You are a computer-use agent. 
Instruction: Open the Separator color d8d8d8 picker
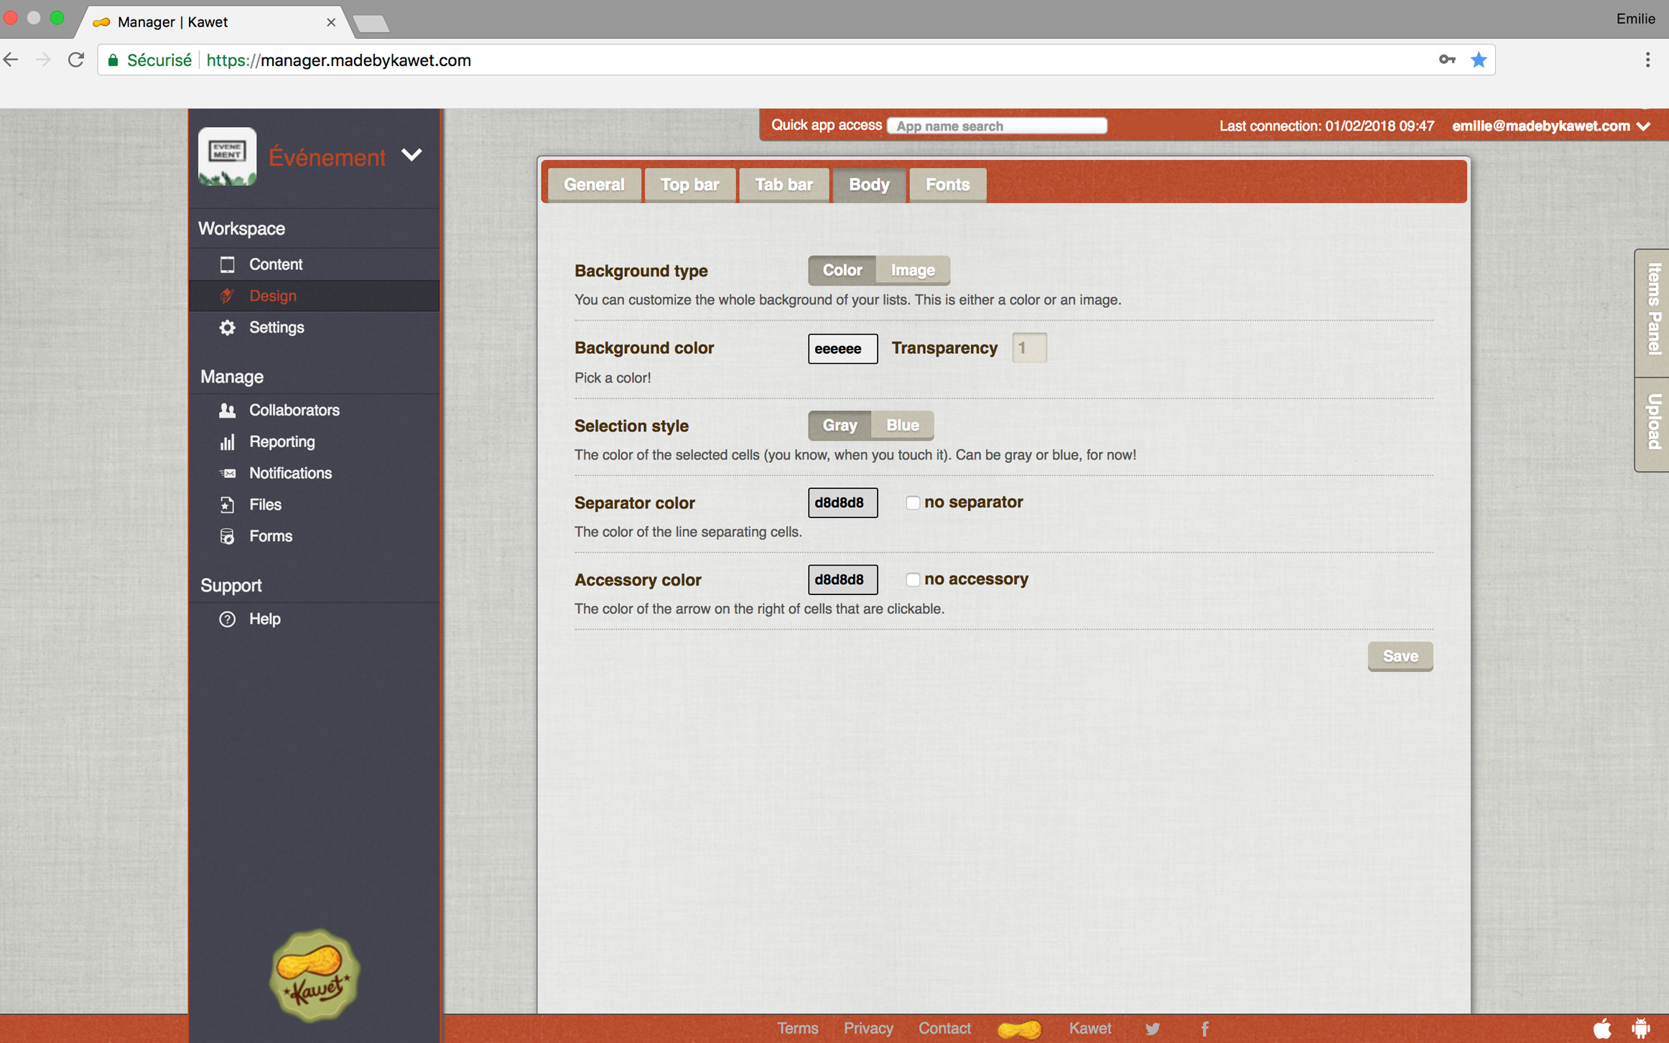click(842, 502)
